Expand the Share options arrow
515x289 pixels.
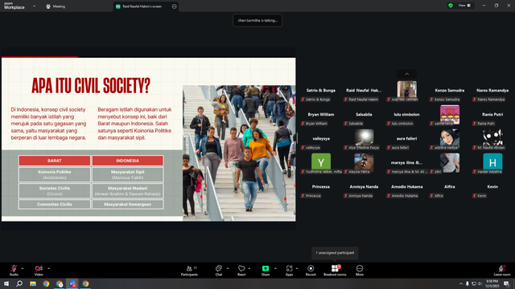tap(275, 268)
